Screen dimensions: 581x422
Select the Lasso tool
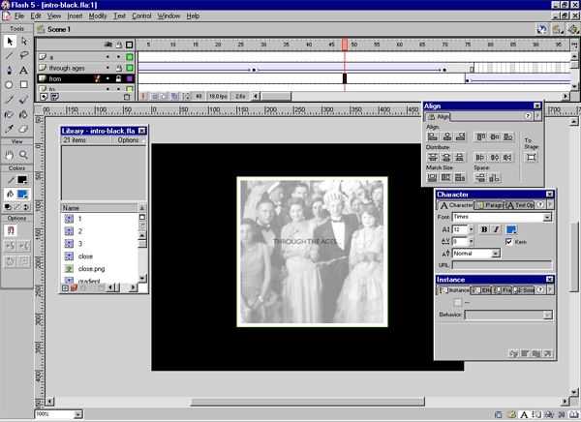24,56
